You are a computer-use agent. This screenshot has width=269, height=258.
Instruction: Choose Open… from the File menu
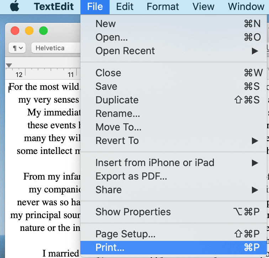point(173,37)
